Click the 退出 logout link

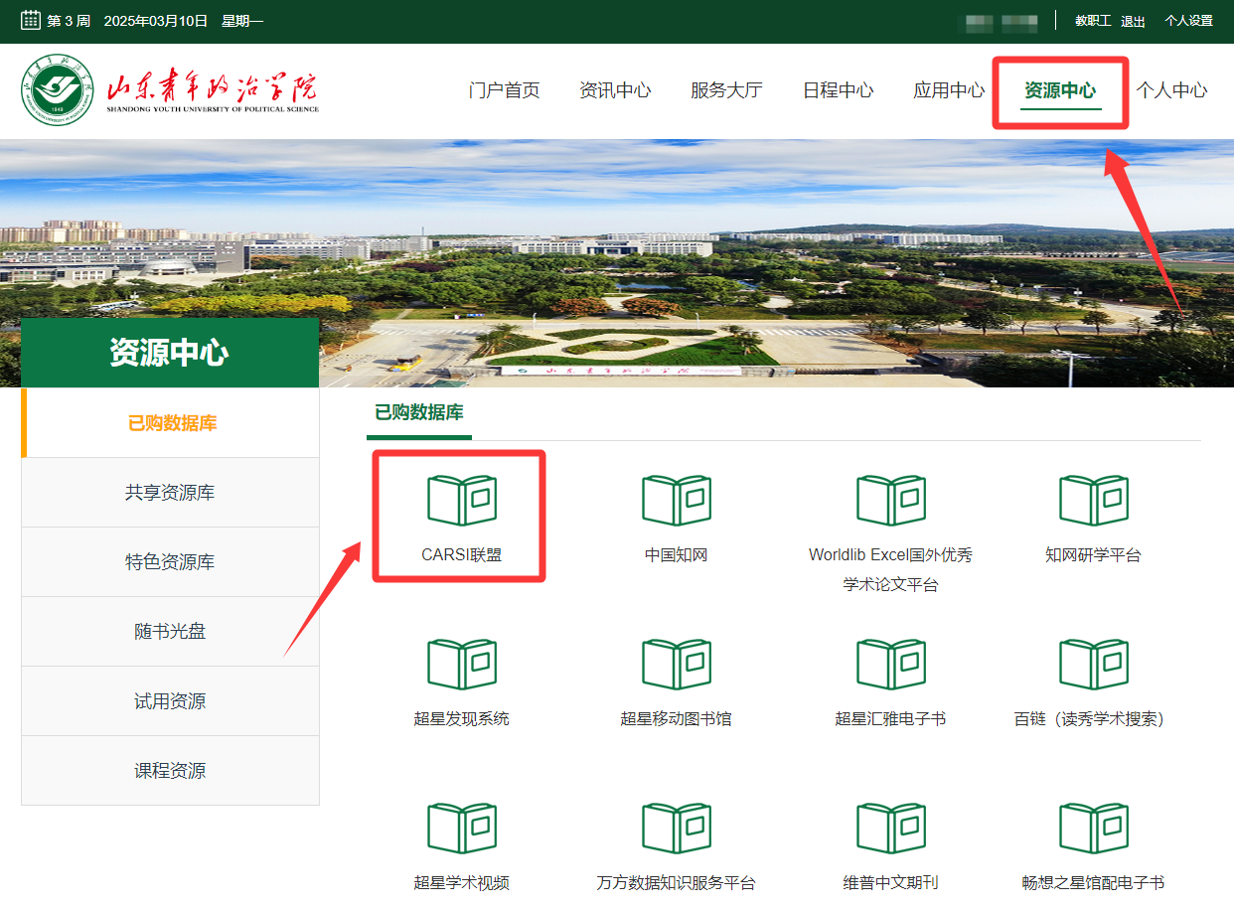click(1133, 21)
